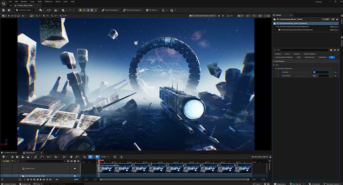Open the Build menu
This screenshot has height=185, width=343.
point(40,1)
